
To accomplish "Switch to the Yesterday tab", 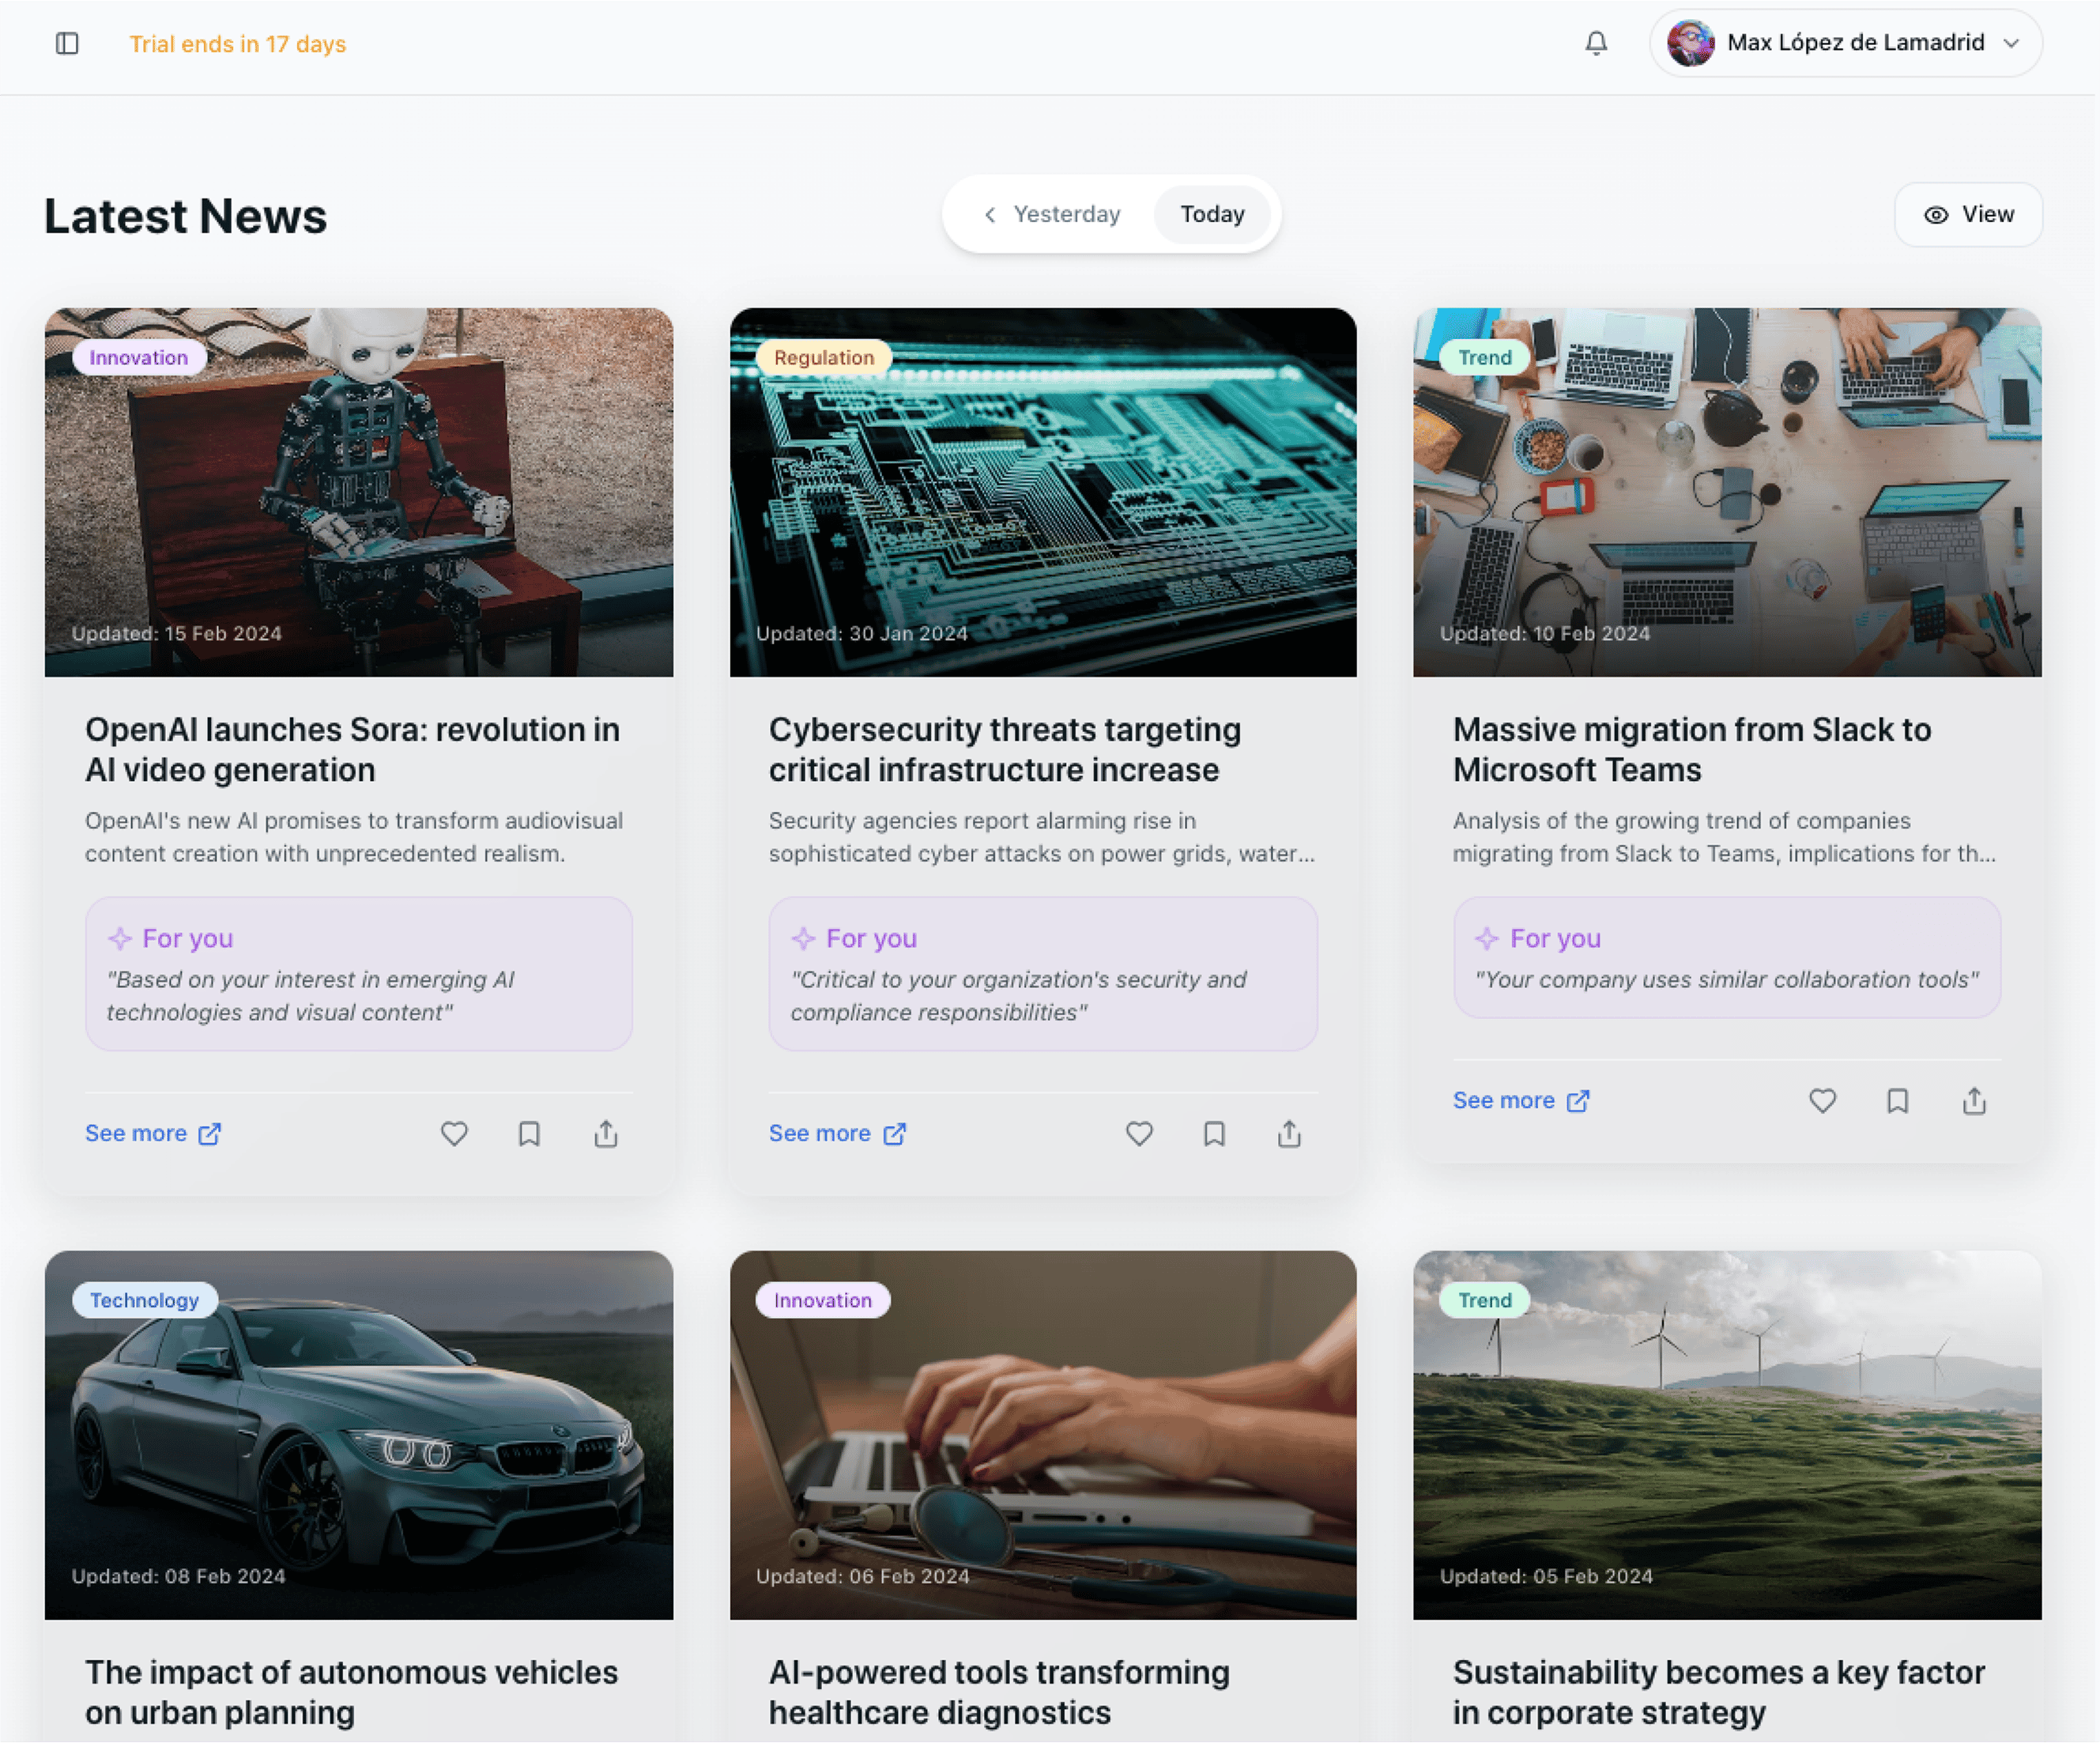I will pyautogui.click(x=1066, y=214).
